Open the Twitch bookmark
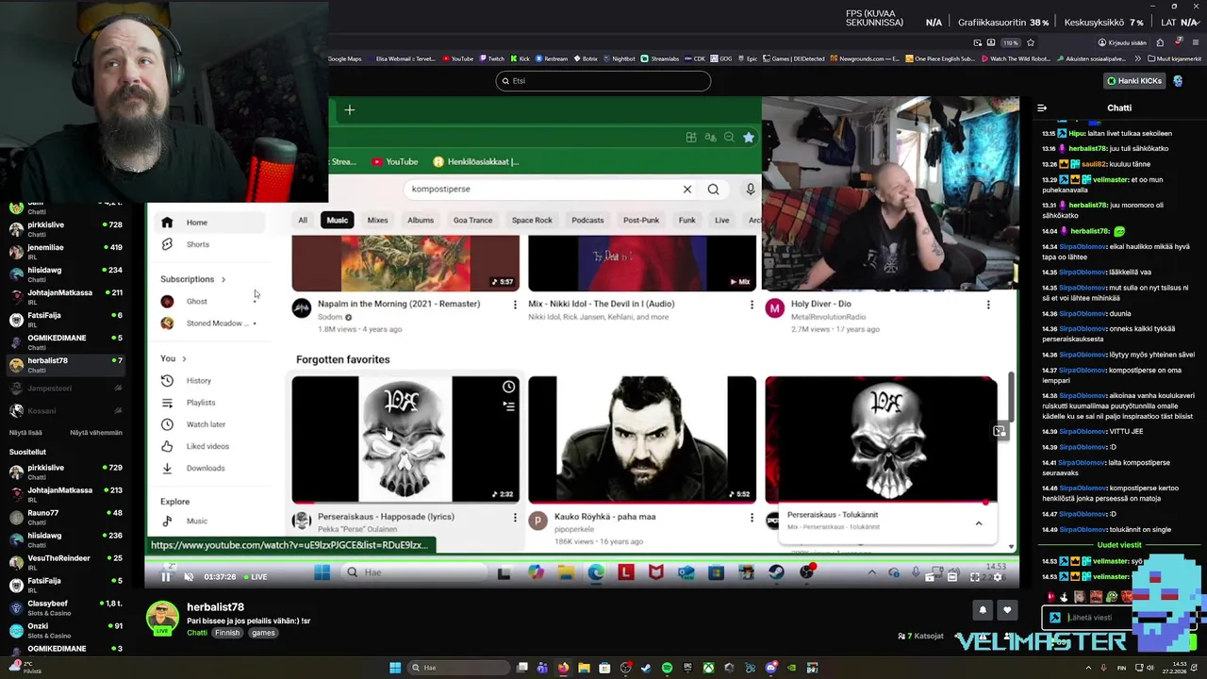The height and width of the screenshot is (679, 1207). pos(491,58)
